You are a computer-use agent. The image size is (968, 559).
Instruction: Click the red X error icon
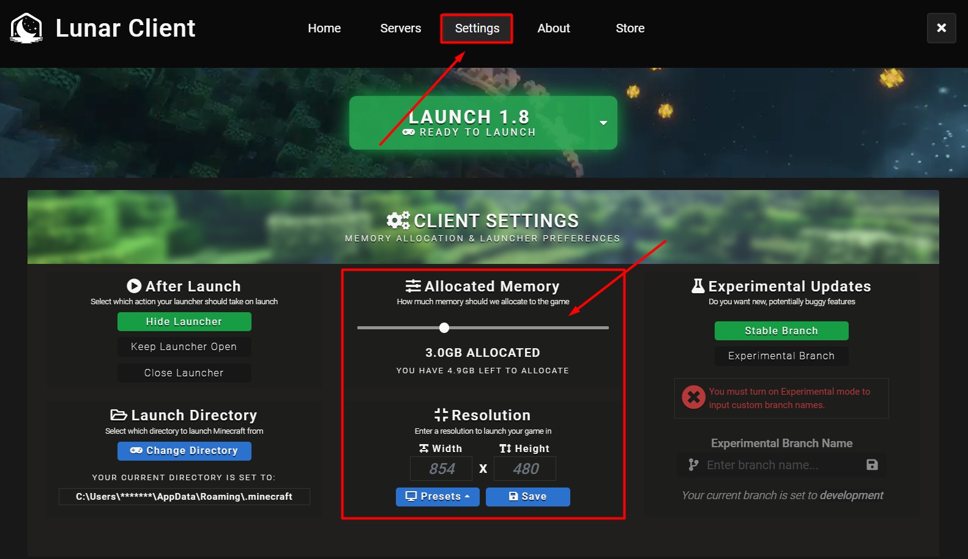point(694,397)
